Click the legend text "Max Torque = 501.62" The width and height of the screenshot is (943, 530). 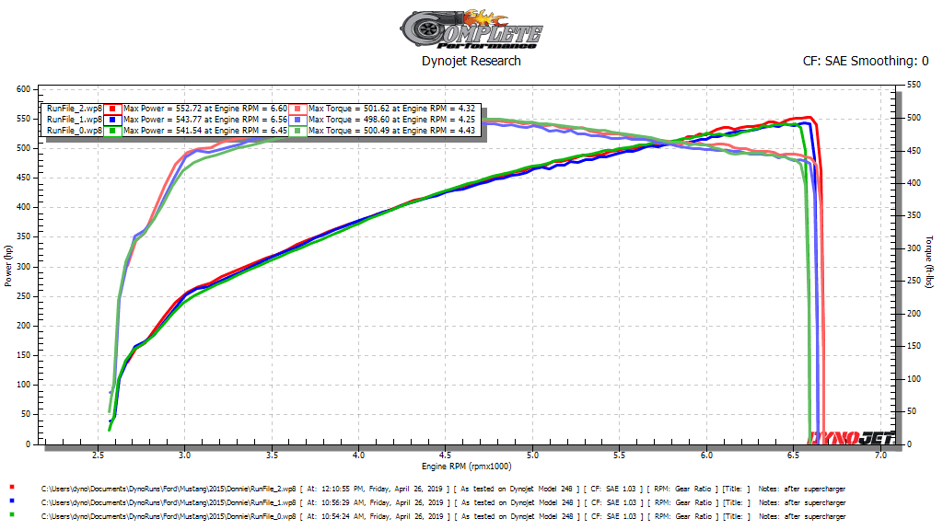(x=349, y=109)
